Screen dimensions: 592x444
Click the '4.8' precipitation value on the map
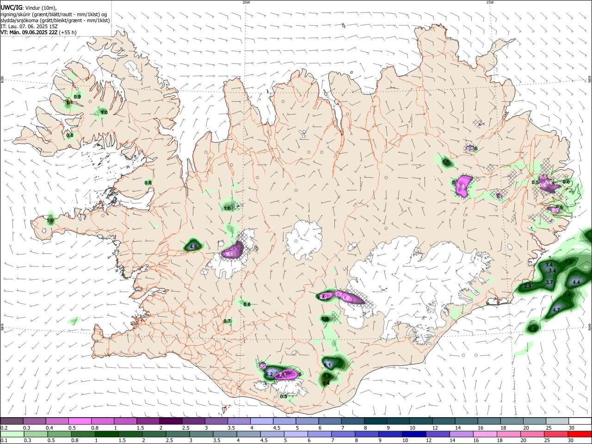click(194, 247)
